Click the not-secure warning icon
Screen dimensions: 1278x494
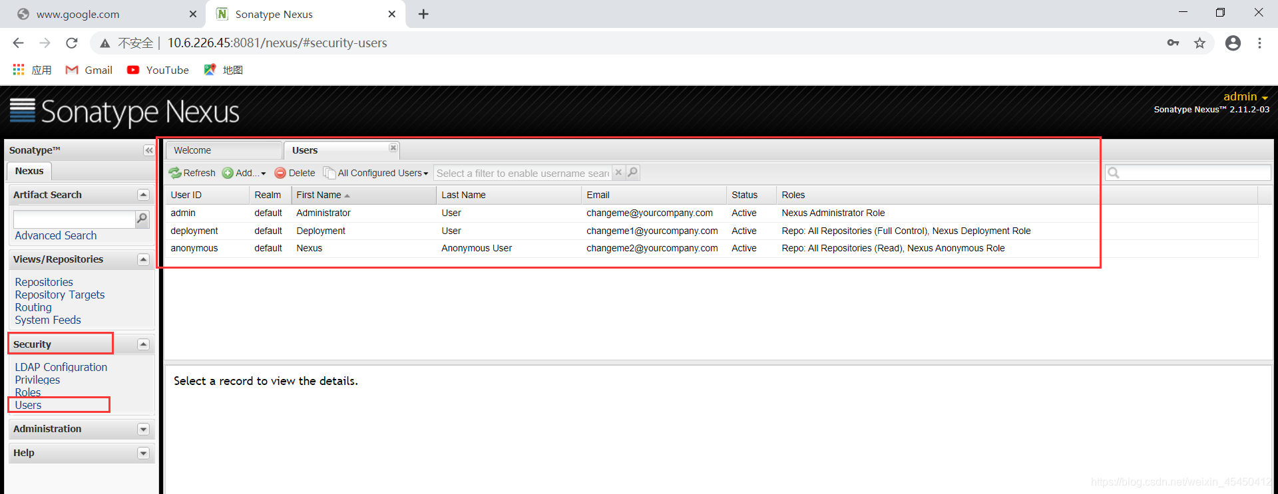tap(105, 43)
